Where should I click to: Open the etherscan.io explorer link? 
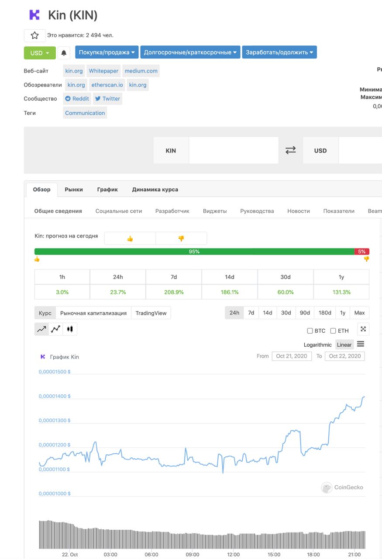point(107,85)
